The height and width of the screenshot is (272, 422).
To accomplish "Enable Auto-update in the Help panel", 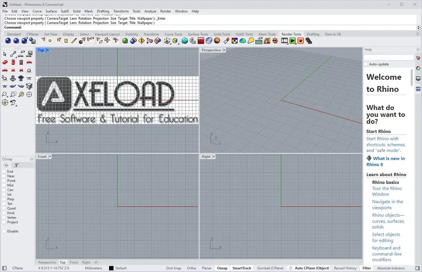I will (366, 64).
